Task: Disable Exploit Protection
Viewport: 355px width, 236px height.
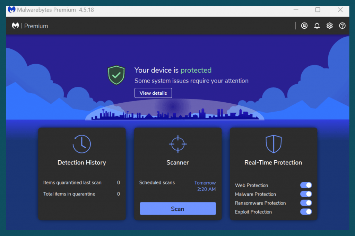Action: 306,212
